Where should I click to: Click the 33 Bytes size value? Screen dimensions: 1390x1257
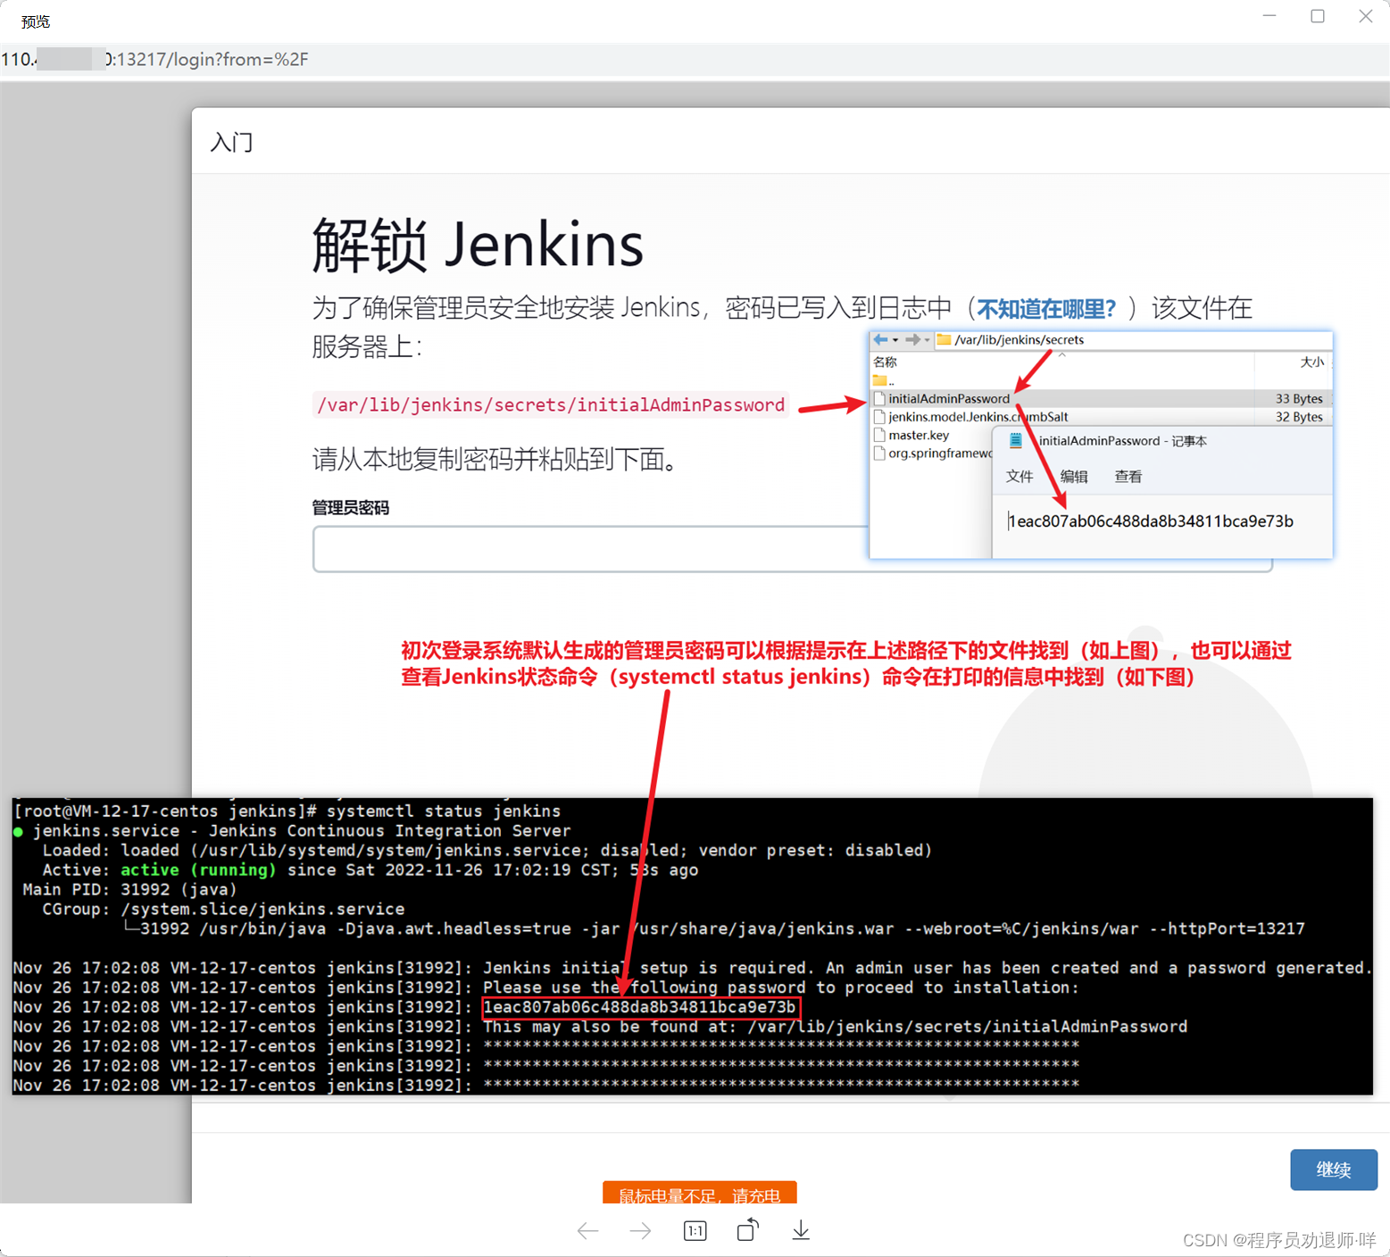1299,398
